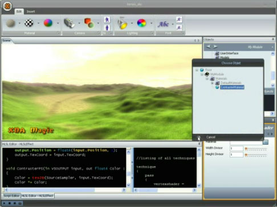Click the Width Divisor value field
The image size is (277, 207).
237,148
